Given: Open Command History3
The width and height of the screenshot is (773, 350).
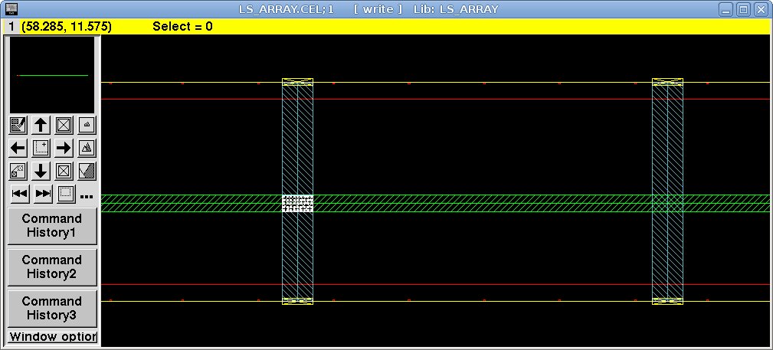Looking at the screenshot, I should (52, 308).
